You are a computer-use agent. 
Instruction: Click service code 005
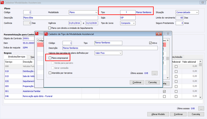tap(7, 86)
